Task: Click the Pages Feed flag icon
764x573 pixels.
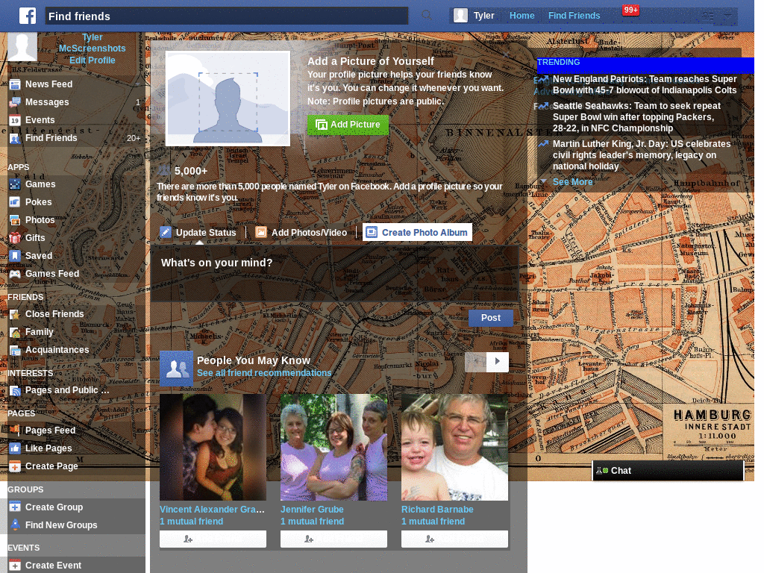Action: pos(15,430)
